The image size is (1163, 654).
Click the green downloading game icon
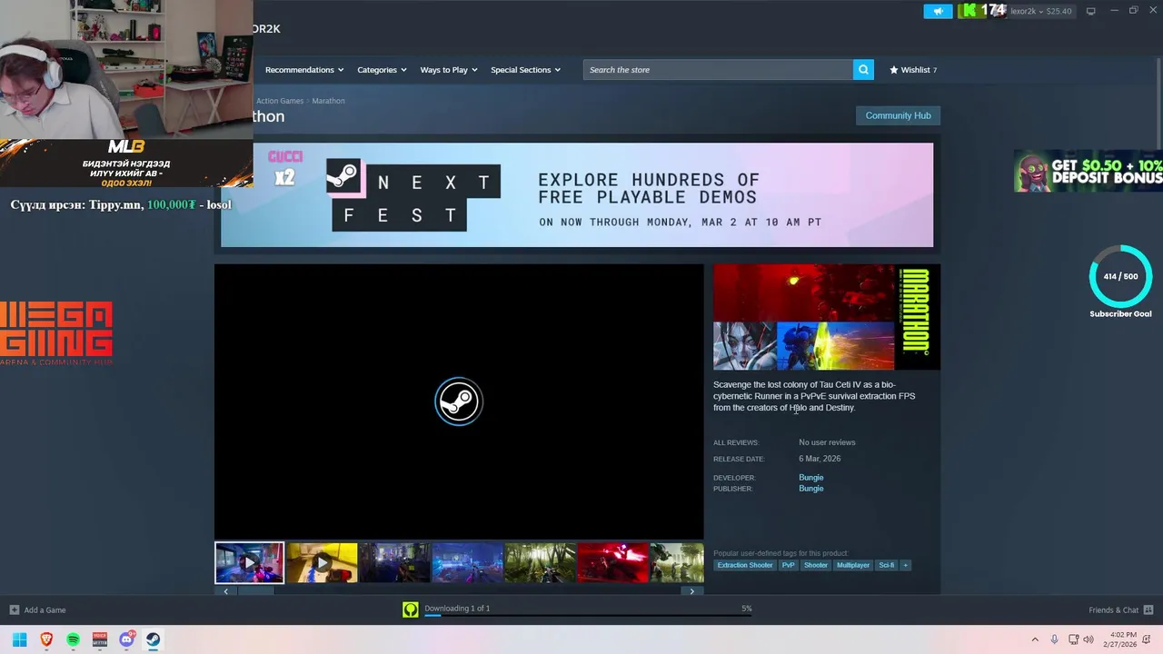(x=411, y=609)
